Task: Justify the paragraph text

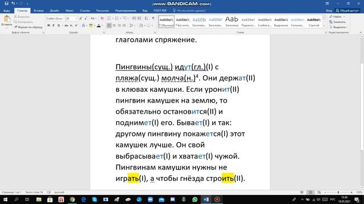Action: [x=125, y=25]
